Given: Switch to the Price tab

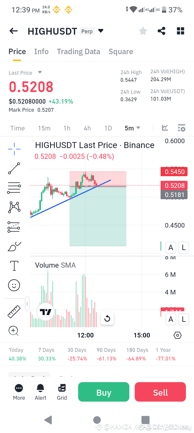Looking at the screenshot, I should click(17, 51).
